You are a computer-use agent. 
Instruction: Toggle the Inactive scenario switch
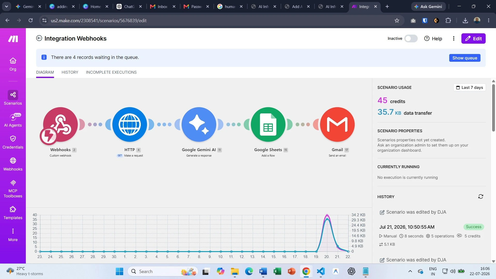coord(411,38)
